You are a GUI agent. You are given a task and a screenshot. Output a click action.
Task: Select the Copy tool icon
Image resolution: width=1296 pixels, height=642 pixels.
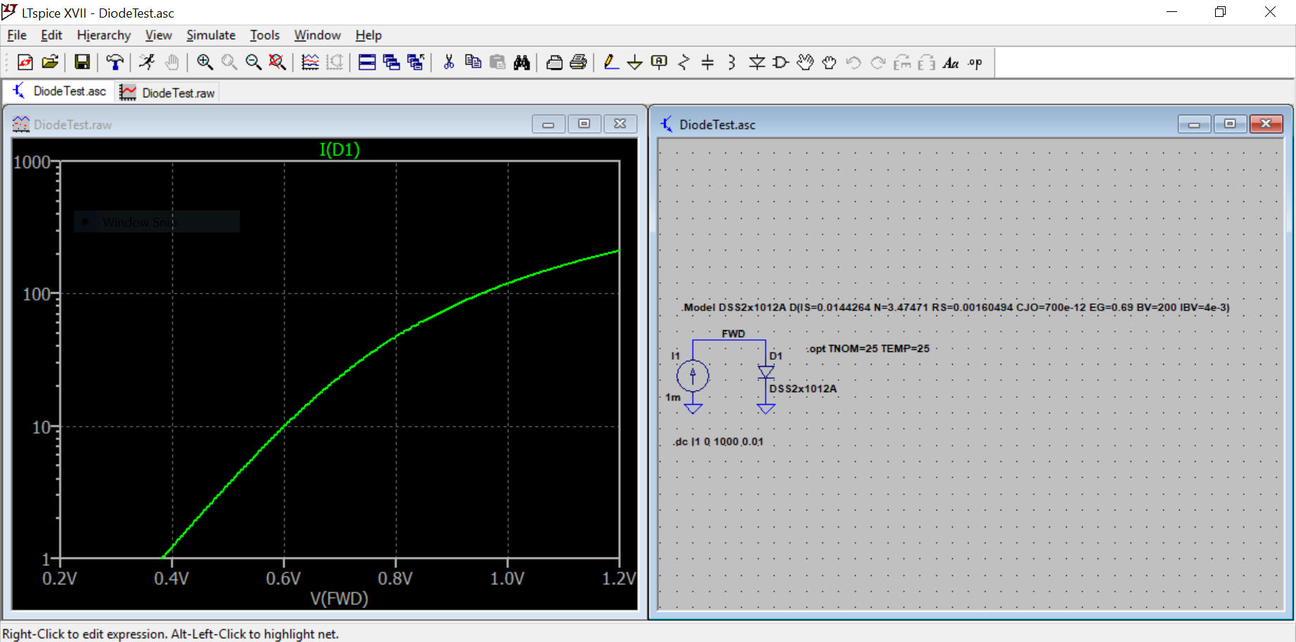click(x=474, y=63)
